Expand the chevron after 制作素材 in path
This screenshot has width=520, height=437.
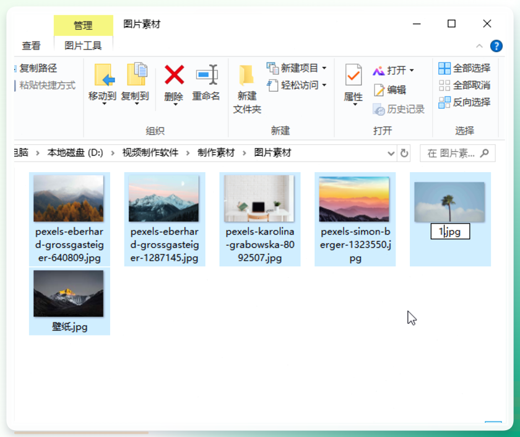tap(245, 153)
